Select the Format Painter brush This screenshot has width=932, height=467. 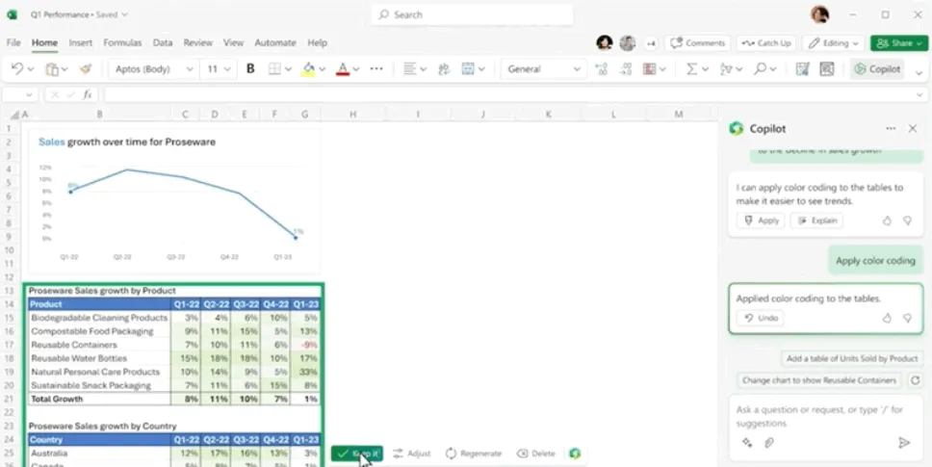click(87, 69)
